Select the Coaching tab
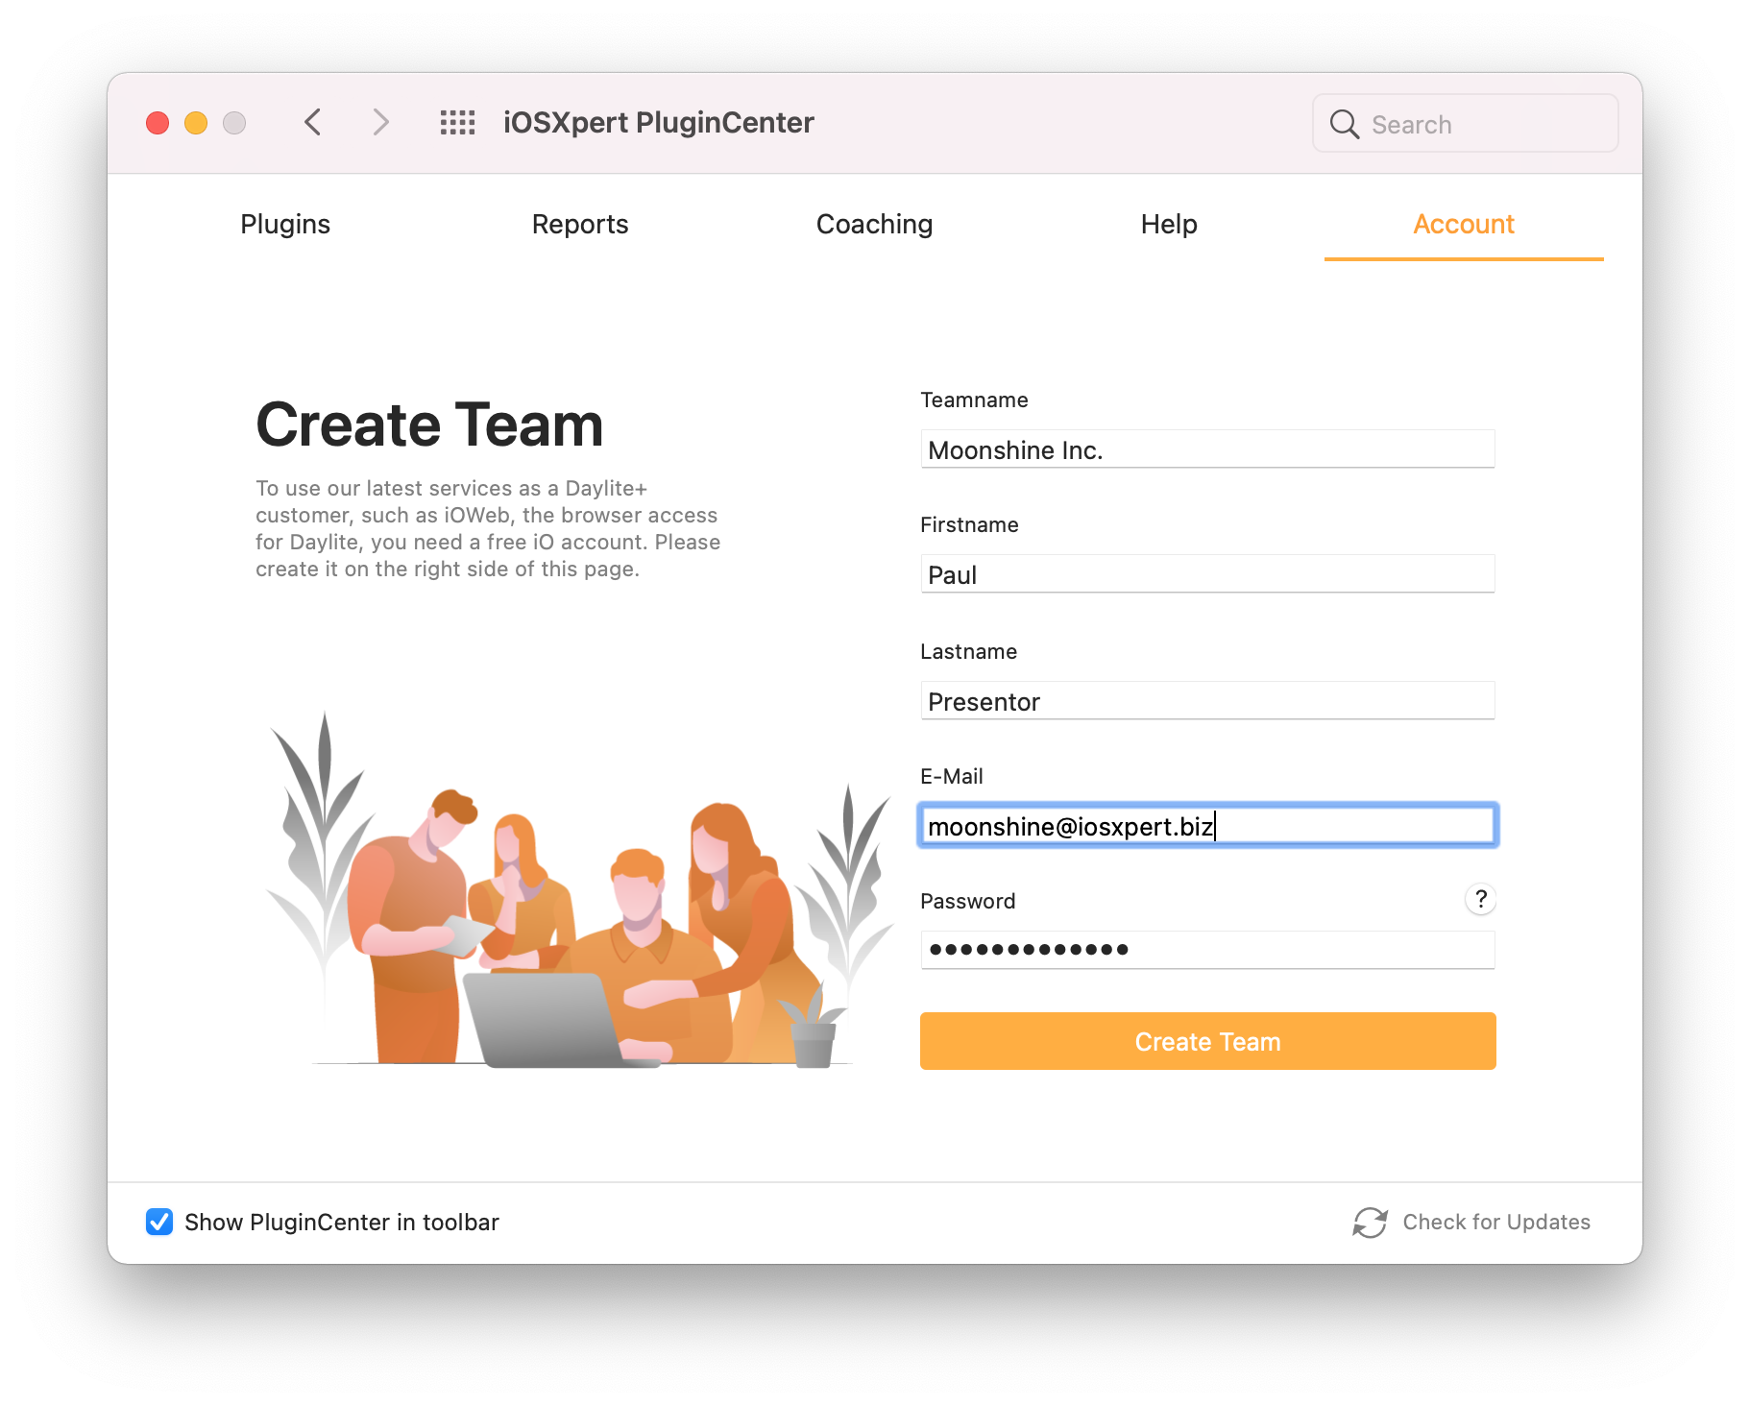1750x1406 pixels. (x=874, y=224)
